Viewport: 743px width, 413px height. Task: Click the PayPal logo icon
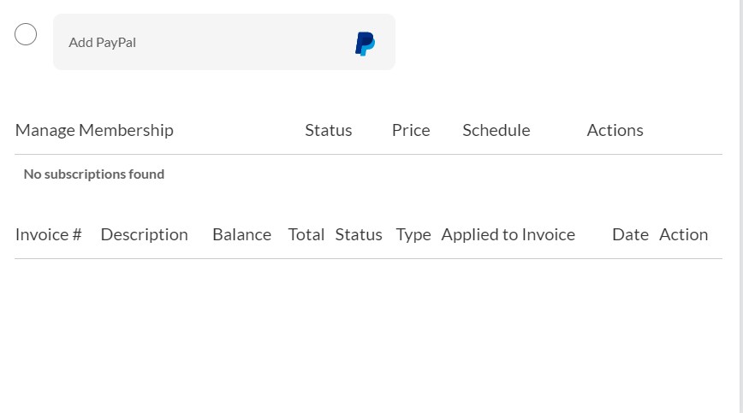(365, 43)
